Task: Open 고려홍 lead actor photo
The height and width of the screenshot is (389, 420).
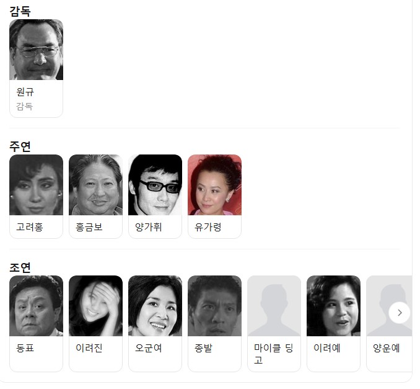Action: (x=36, y=185)
